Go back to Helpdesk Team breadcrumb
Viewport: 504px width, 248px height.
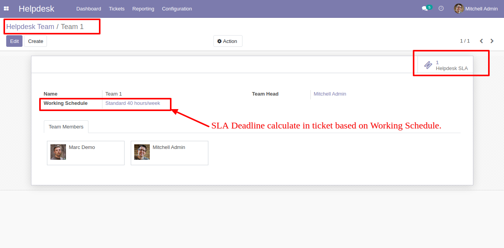click(30, 27)
